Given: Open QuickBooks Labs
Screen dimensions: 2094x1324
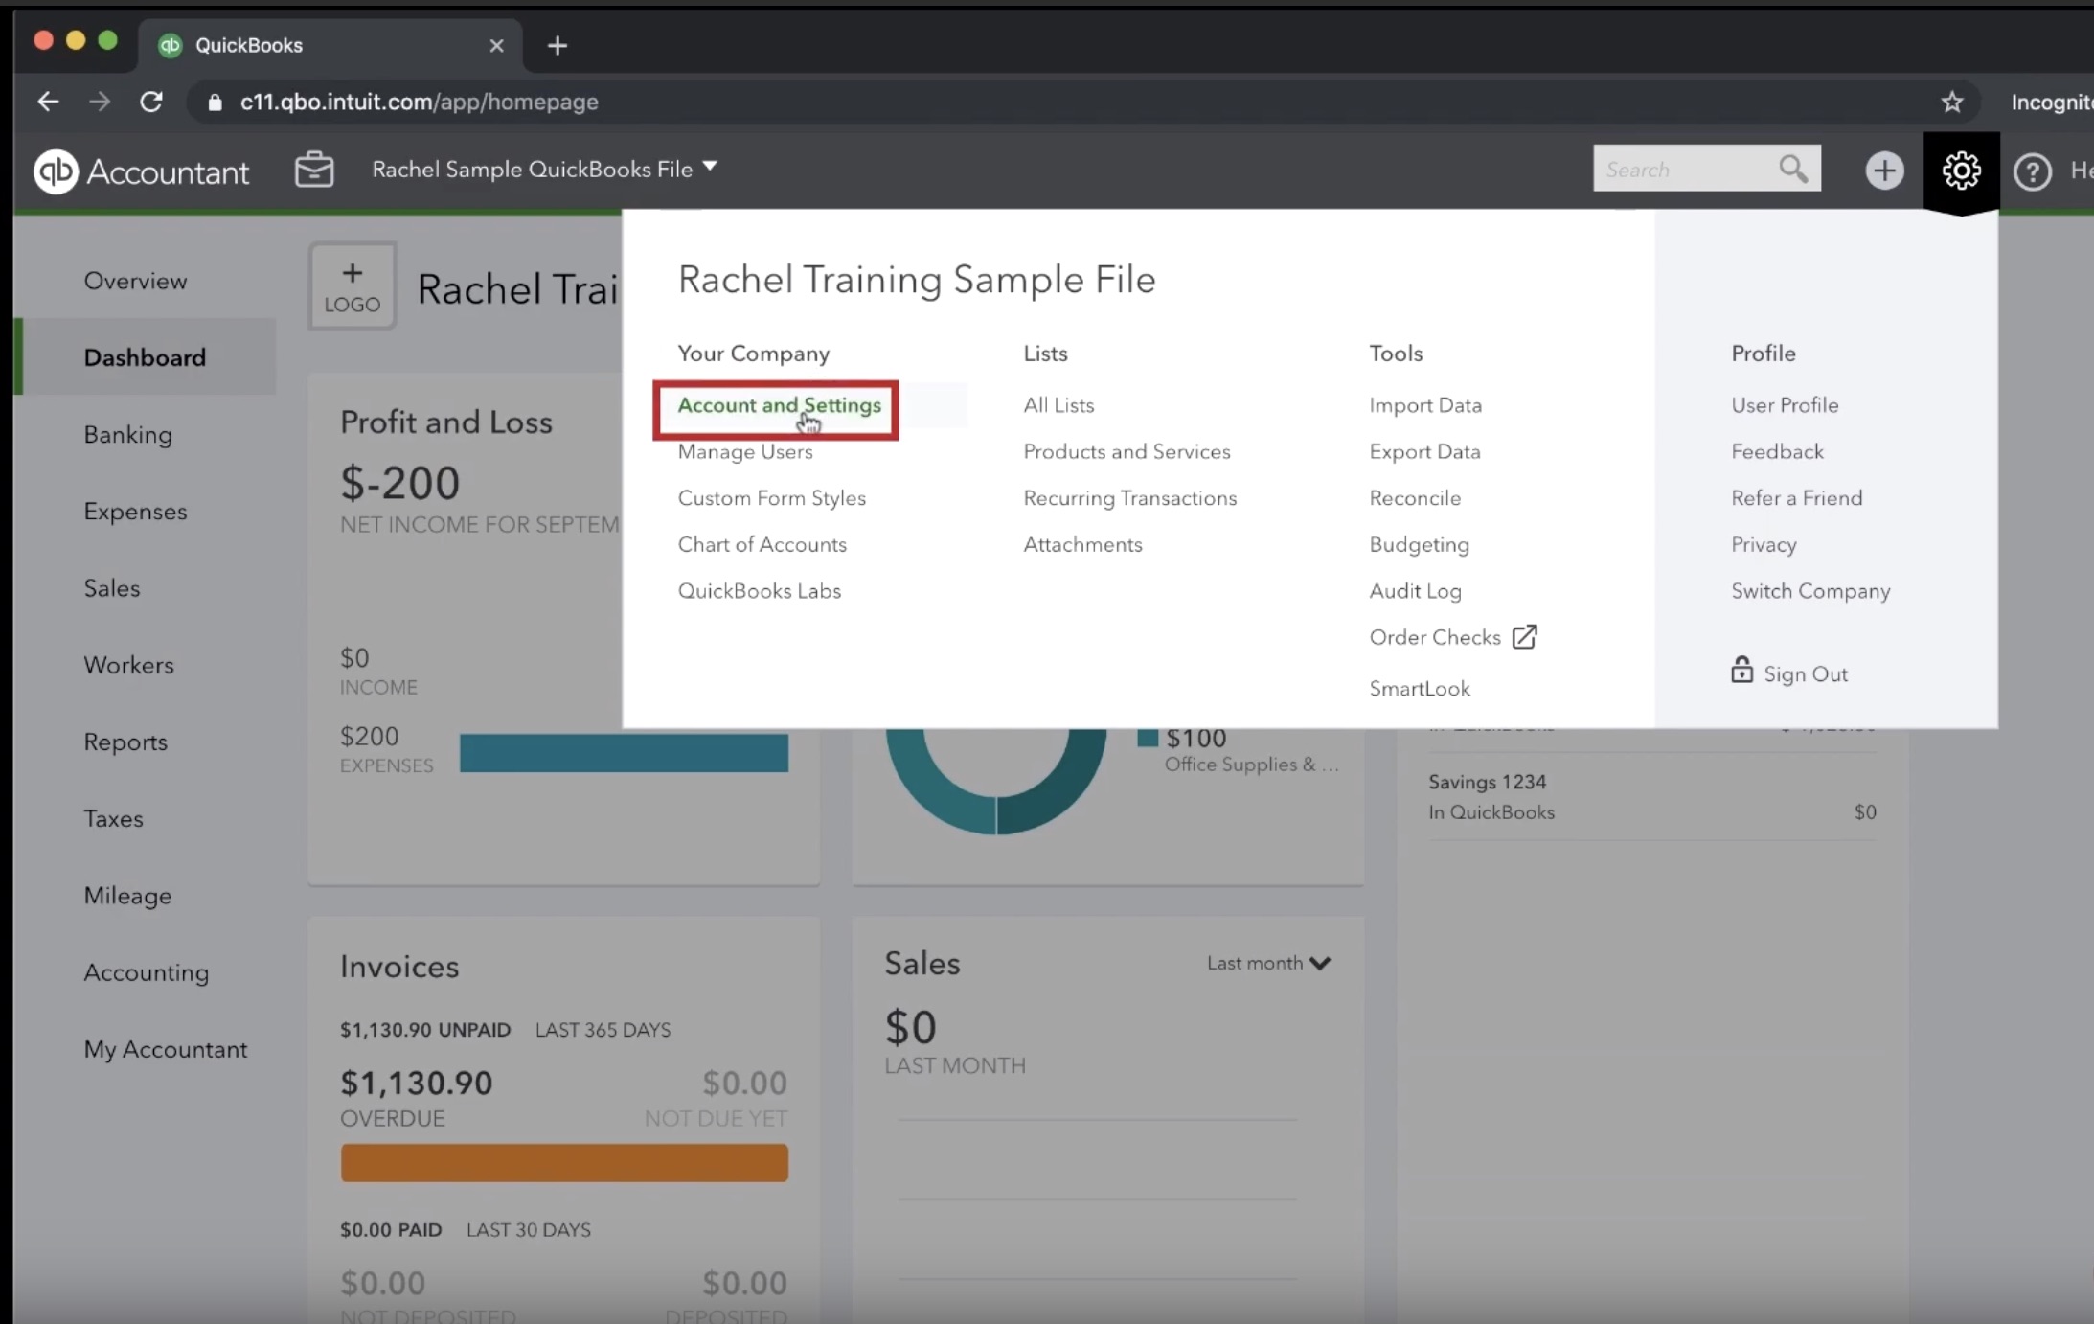Looking at the screenshot, I should [759, 591].
